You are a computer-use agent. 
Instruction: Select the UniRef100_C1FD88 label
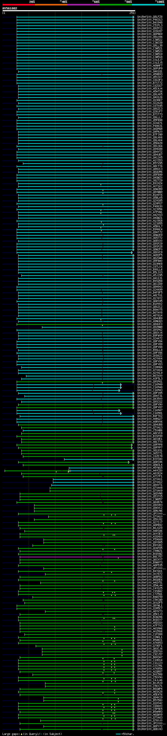(150, 634)
